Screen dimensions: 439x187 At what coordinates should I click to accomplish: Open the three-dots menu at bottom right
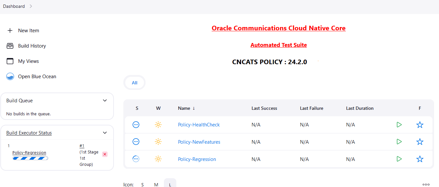tap(426, 184)
